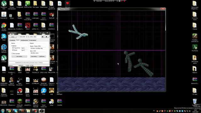201x113 pixels.
Task: Click the Num 2 hotkey field
Action: pyautogui.click(x=24, y=50)
